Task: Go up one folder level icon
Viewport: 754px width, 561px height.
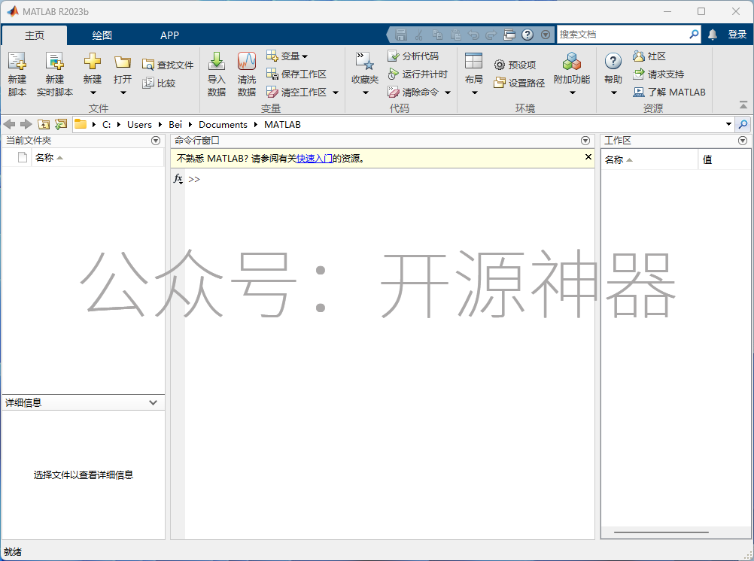Action: pyautogui.click(x=44, y=125)
